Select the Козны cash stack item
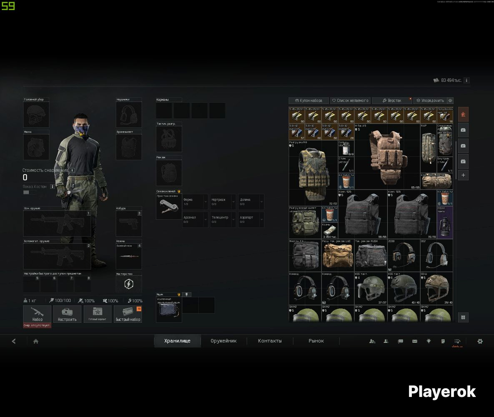494x417 pixels. (330, 231)
